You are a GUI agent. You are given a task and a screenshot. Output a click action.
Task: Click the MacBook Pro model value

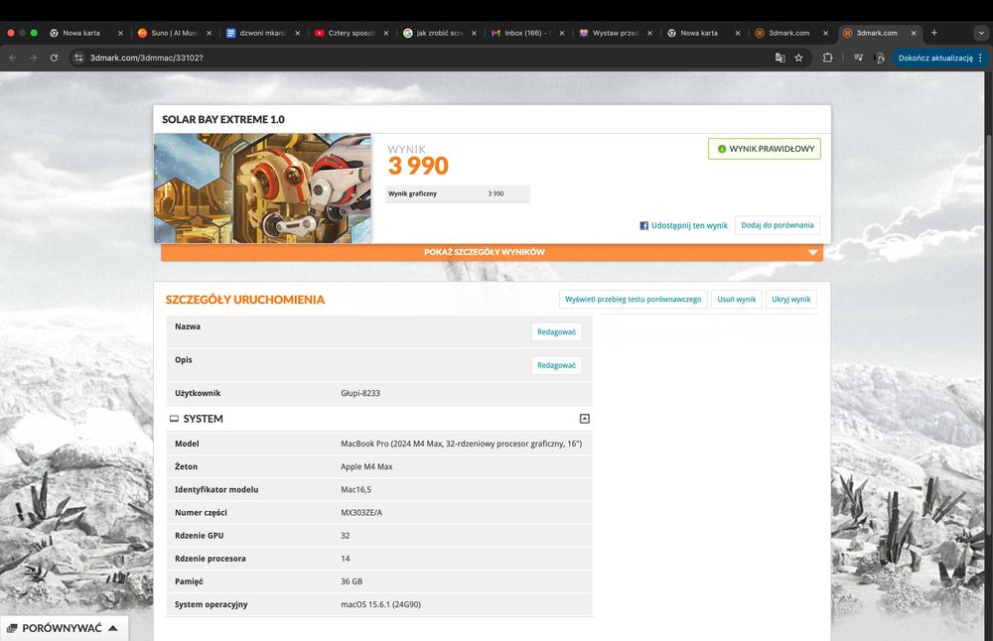click(x=461, y=444)
